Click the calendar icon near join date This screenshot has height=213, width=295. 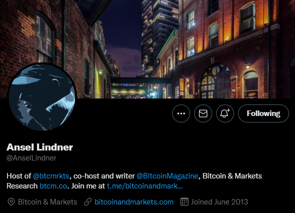pyautogui.click(x=184, y=202)
